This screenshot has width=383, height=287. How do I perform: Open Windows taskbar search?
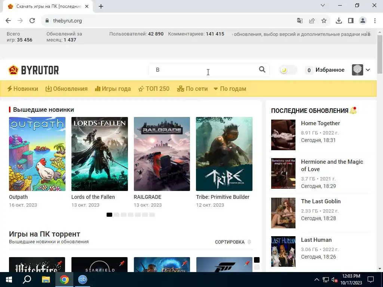click(x=27, y=280)
